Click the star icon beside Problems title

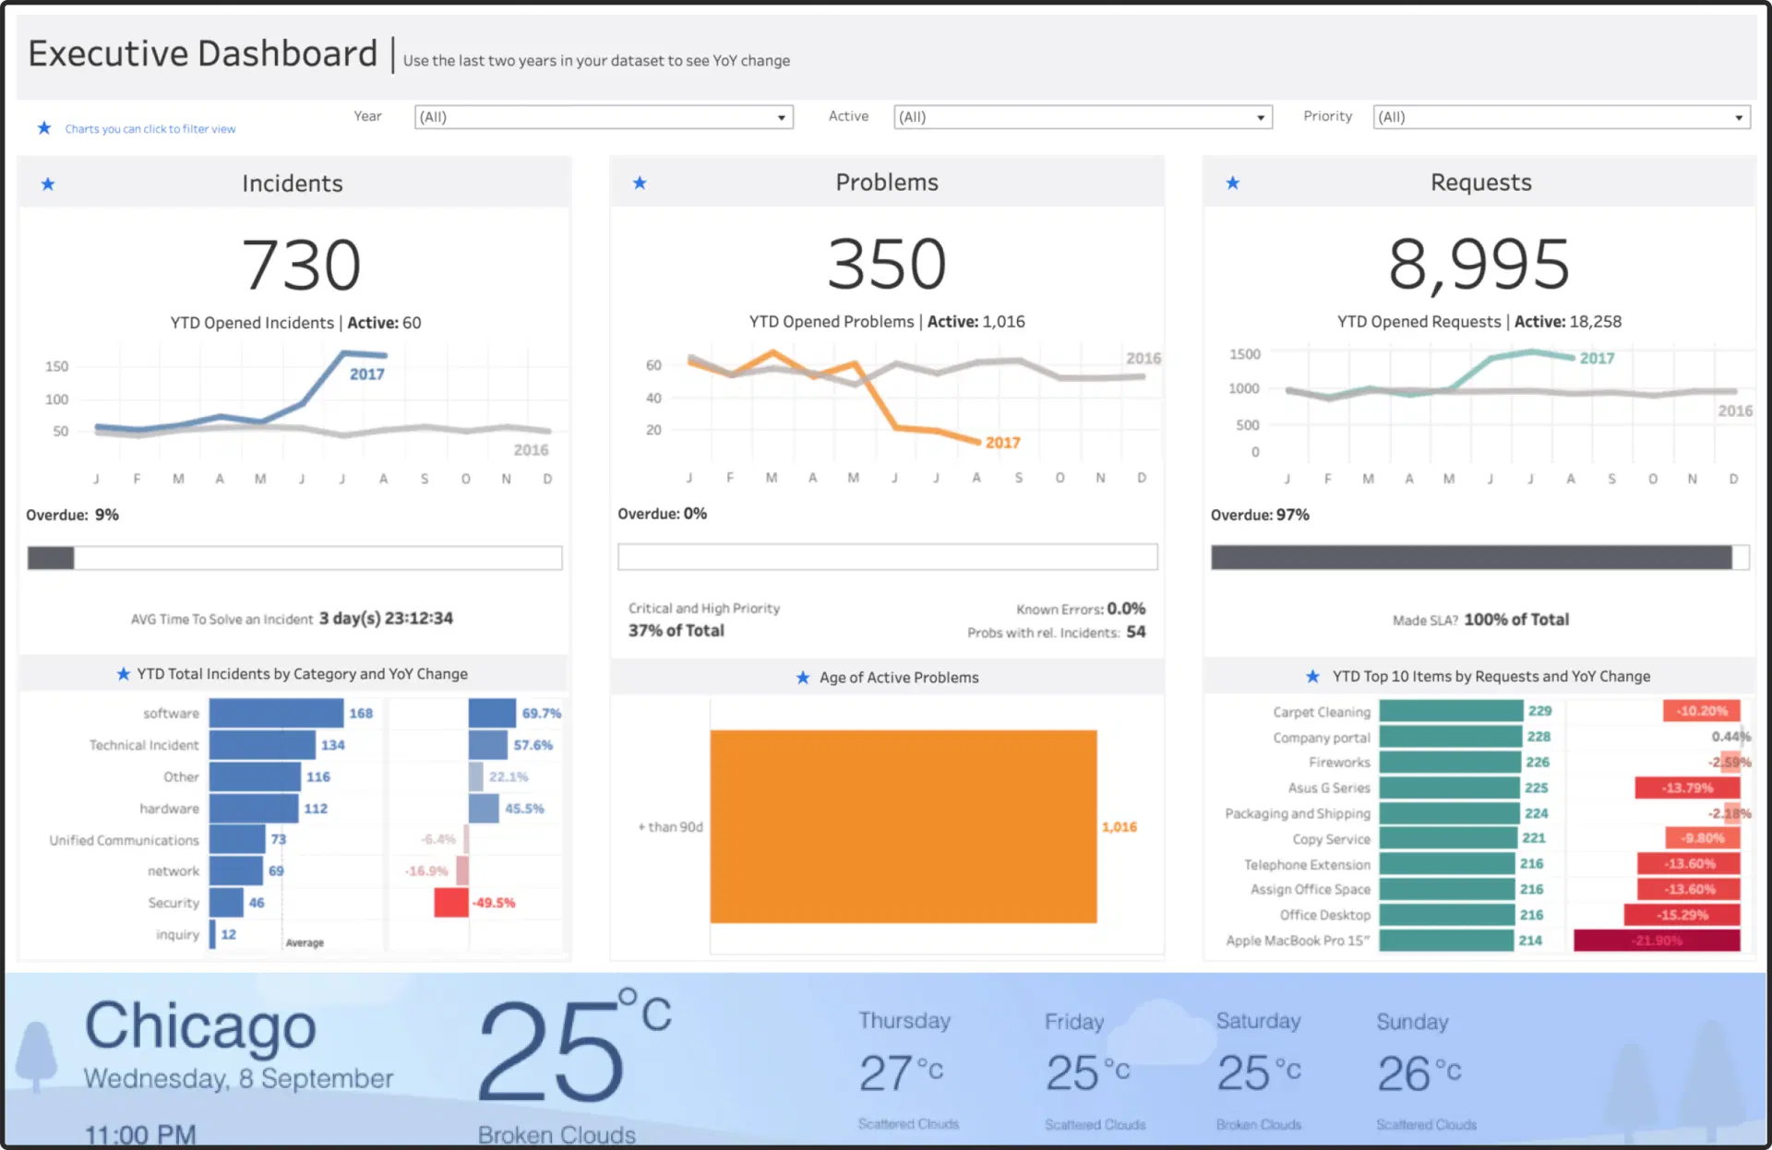pos(640,183)
